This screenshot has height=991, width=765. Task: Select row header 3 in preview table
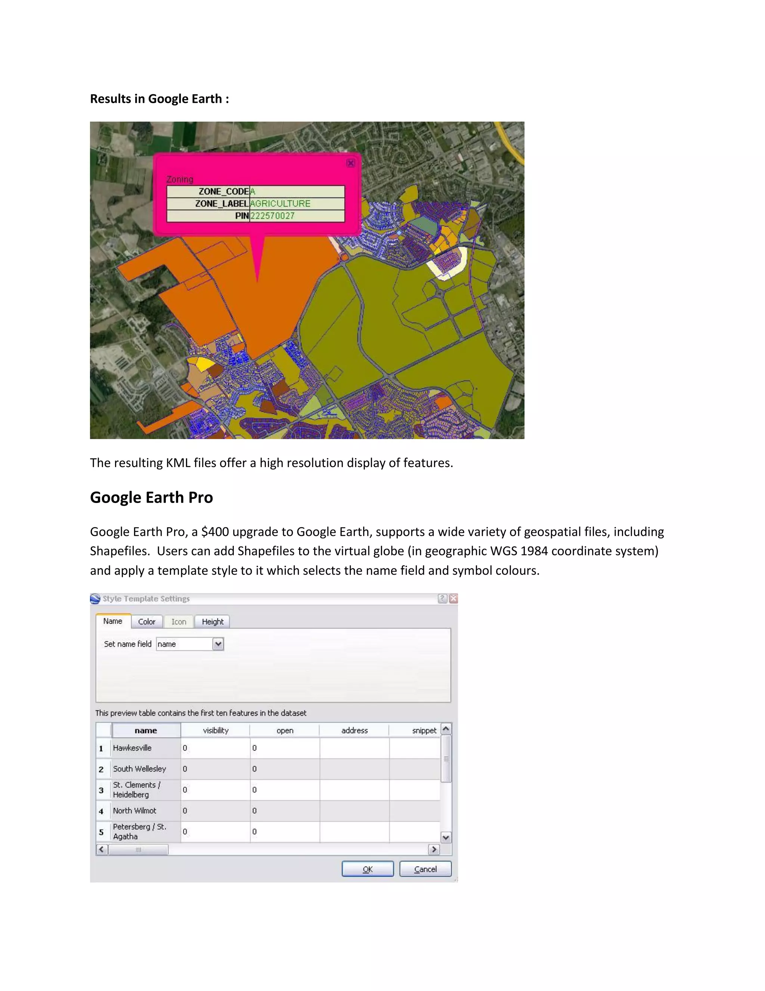(103, 790)
